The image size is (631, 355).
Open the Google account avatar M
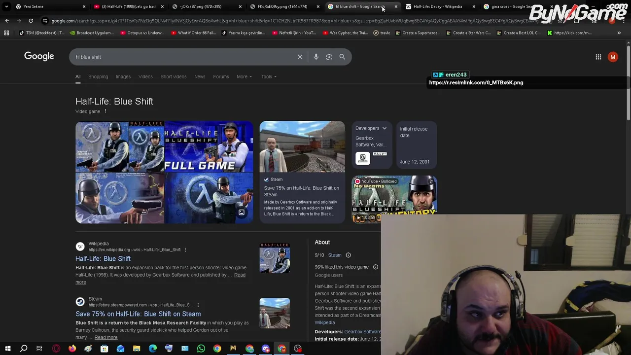[x=613, y=57]
